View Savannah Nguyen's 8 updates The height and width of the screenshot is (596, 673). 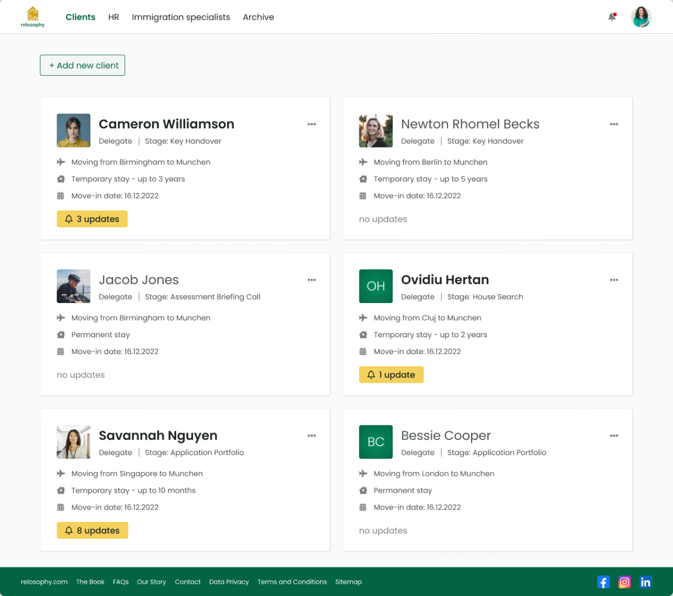pyautogui.click(x=92, y=530)
